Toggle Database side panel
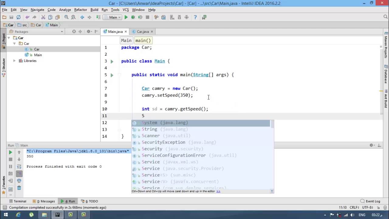 point(386,74)
